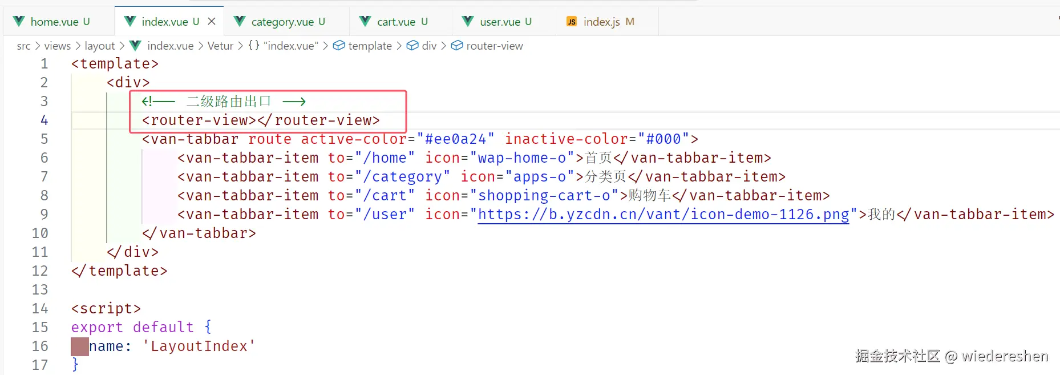Image resolution: width=1060 pixels, height=375 pixels.
Task: Click the Vue icon on home.vue tab
Action: click(19, 21)
